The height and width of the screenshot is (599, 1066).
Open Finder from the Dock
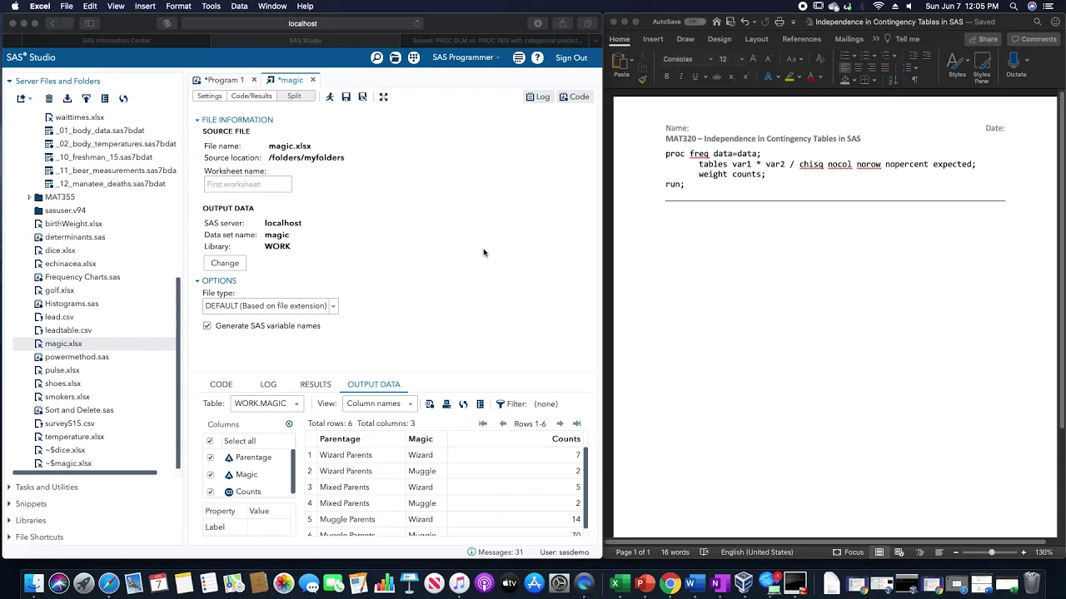click(33, 583)
